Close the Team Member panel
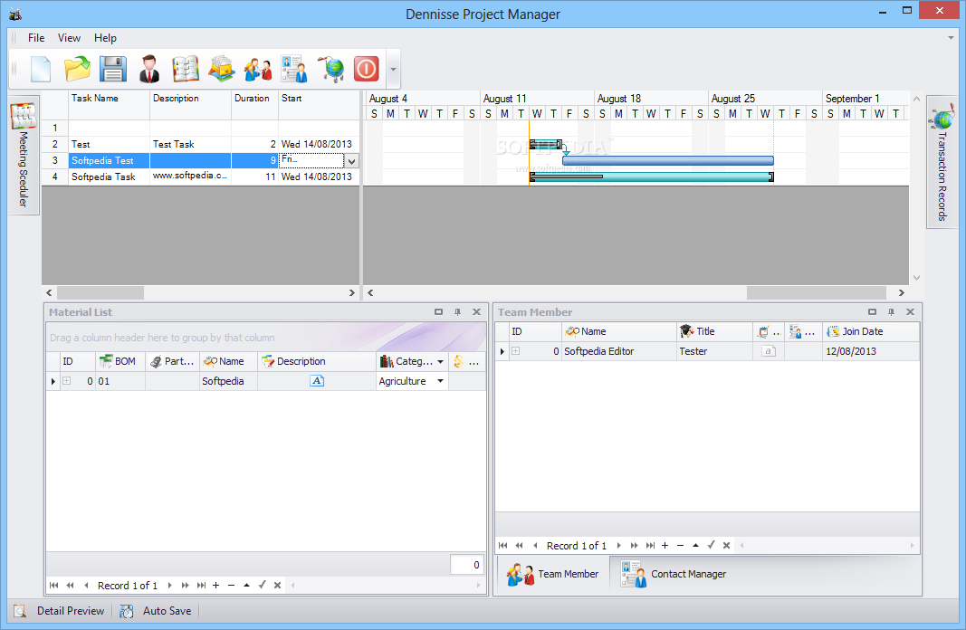 click(910, 312)
